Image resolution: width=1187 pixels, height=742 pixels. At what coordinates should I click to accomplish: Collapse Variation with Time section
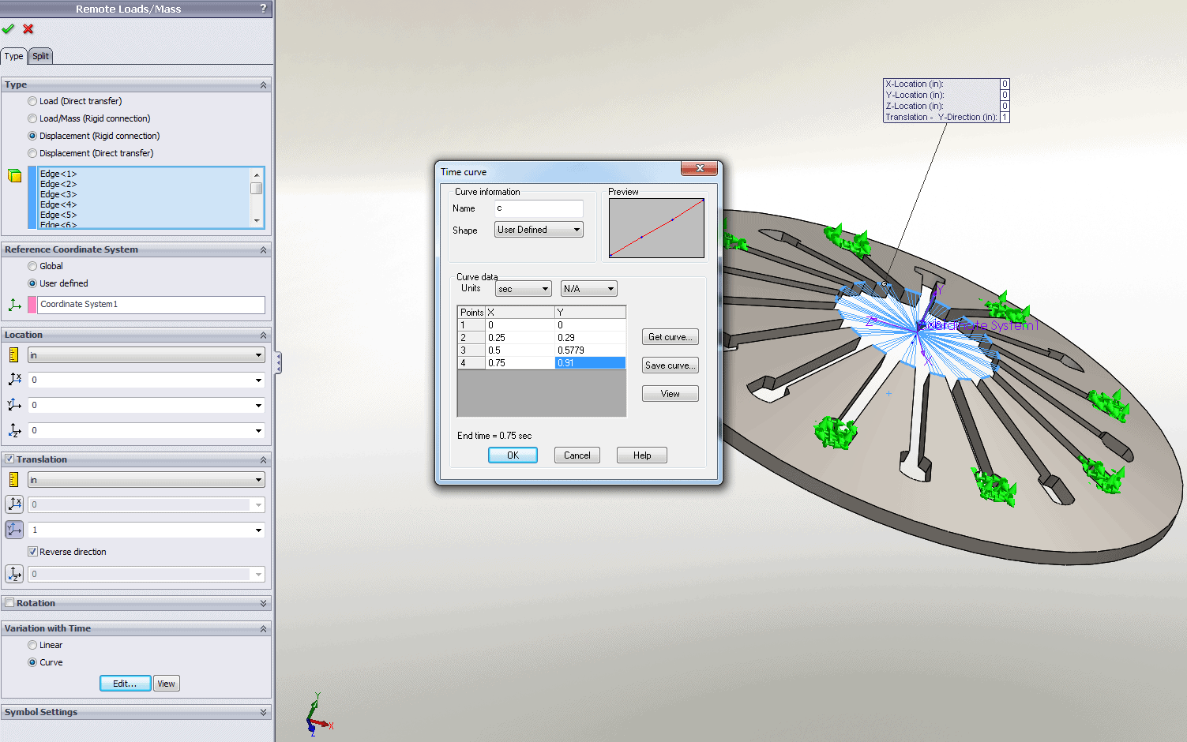264,628
